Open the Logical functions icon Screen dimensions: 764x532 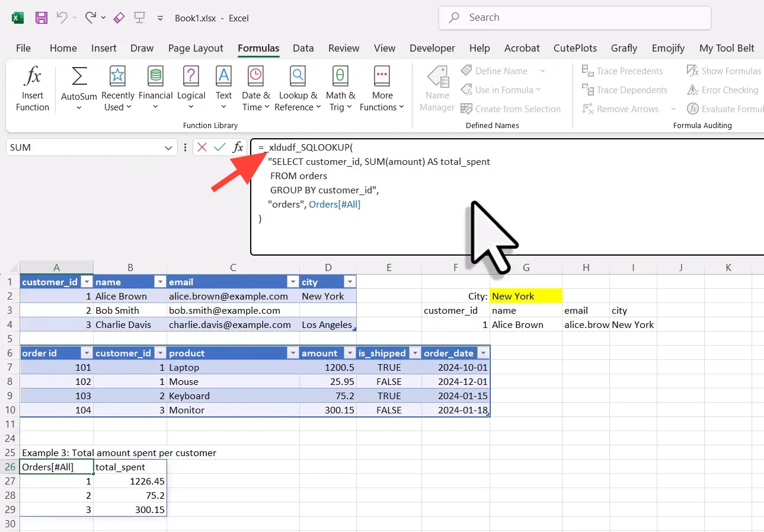click(191, 77)
